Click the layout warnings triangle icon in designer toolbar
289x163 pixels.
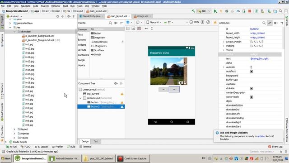[215, 22]
